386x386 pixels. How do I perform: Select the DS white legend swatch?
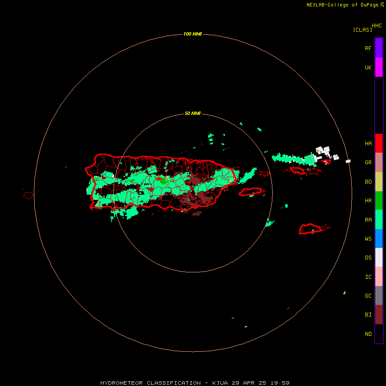click(379, 257)
